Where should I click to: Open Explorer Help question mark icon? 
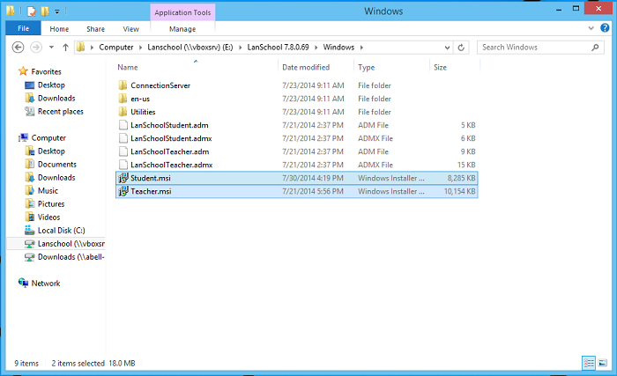605,28
